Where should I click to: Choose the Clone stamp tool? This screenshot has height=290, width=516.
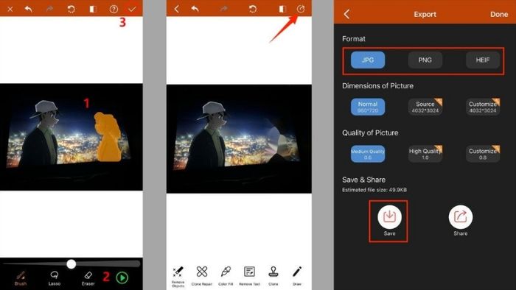click(x=273, y=276)
